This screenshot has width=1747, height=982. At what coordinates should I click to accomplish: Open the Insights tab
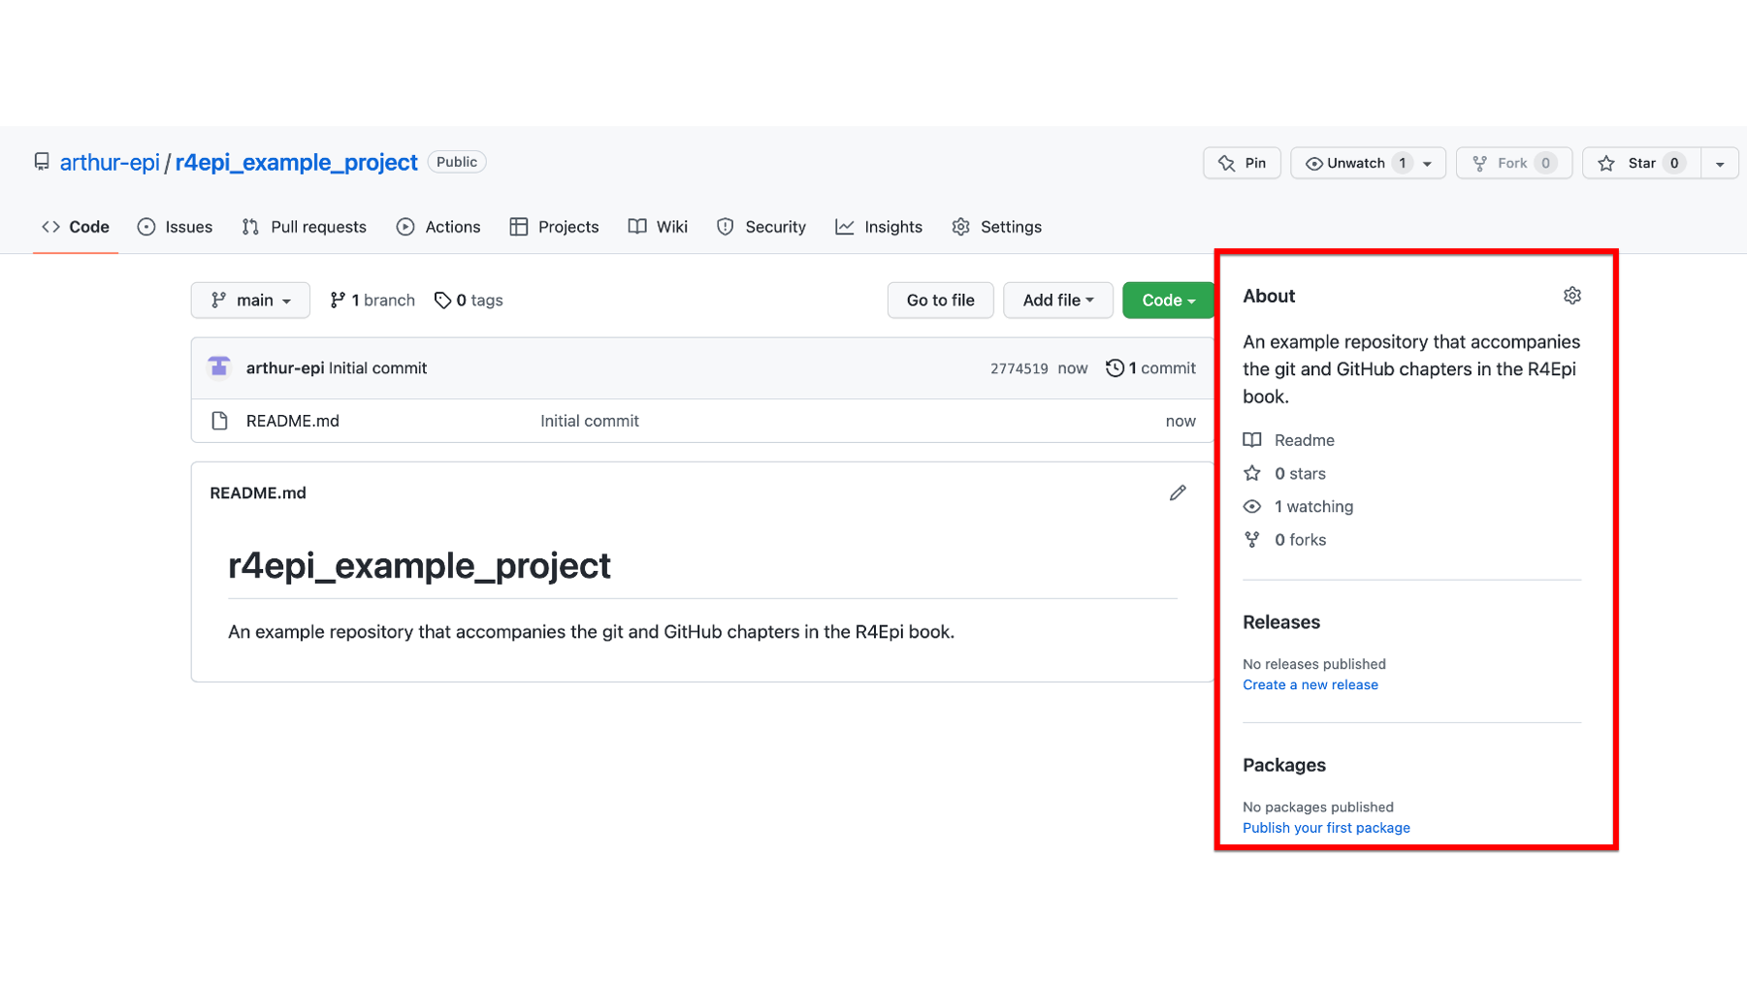click(x=879, y=227)
